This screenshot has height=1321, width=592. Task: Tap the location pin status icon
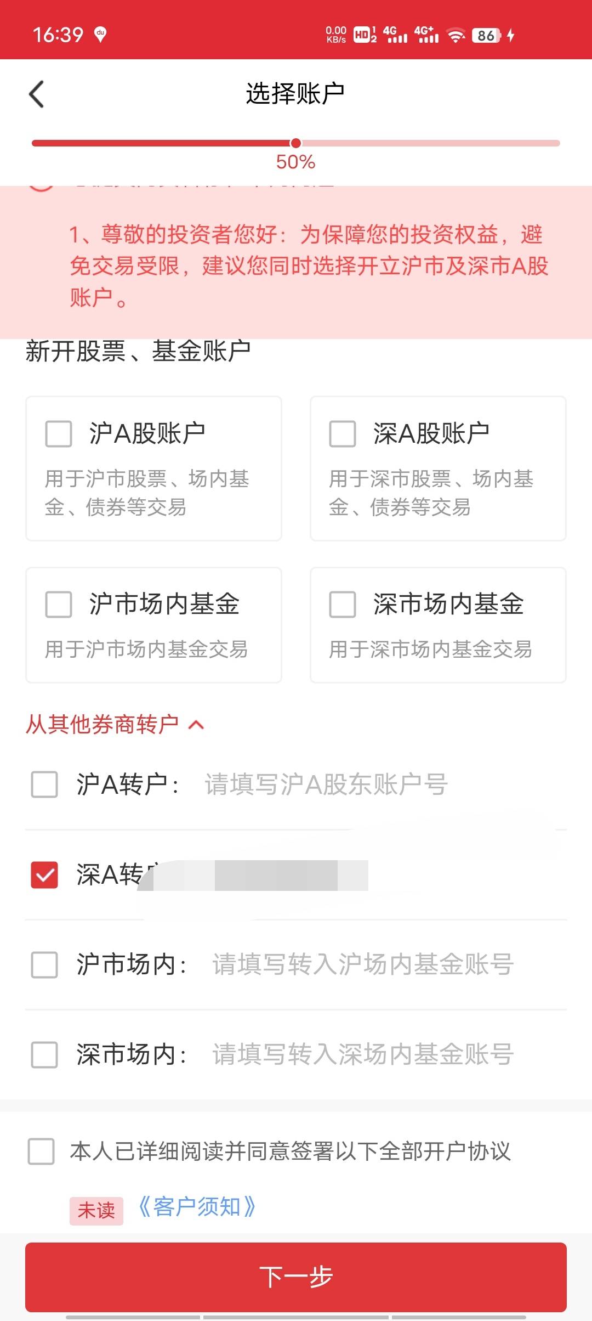100,35
